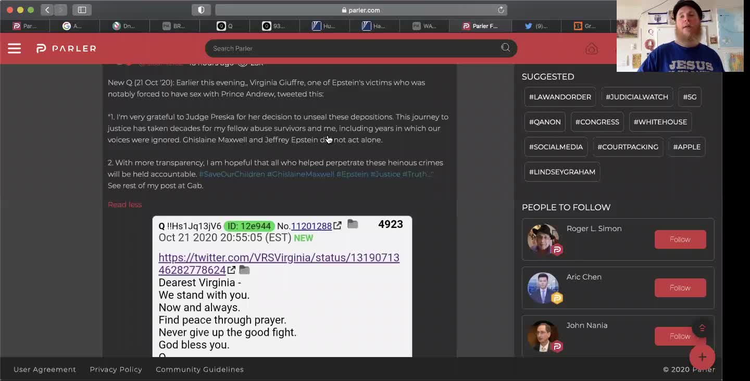Click folder icon after Twitter URL
Viewport: 750px width, 381px height.
[244, 270]
